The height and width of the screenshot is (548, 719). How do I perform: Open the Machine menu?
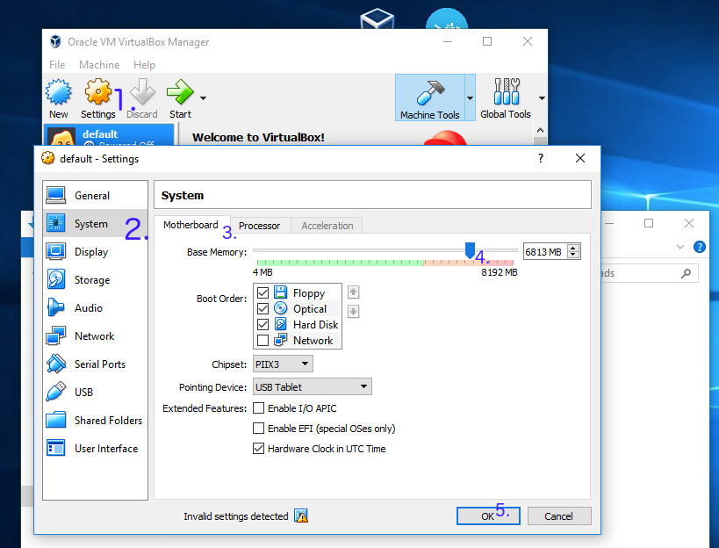[x=99, y=65]
